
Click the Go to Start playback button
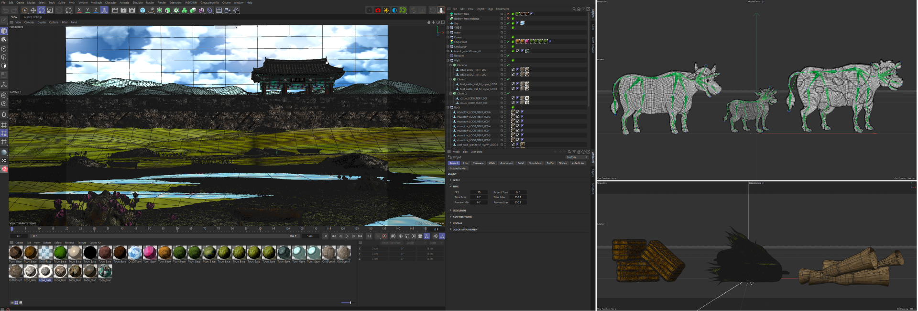tap(325, 236)
